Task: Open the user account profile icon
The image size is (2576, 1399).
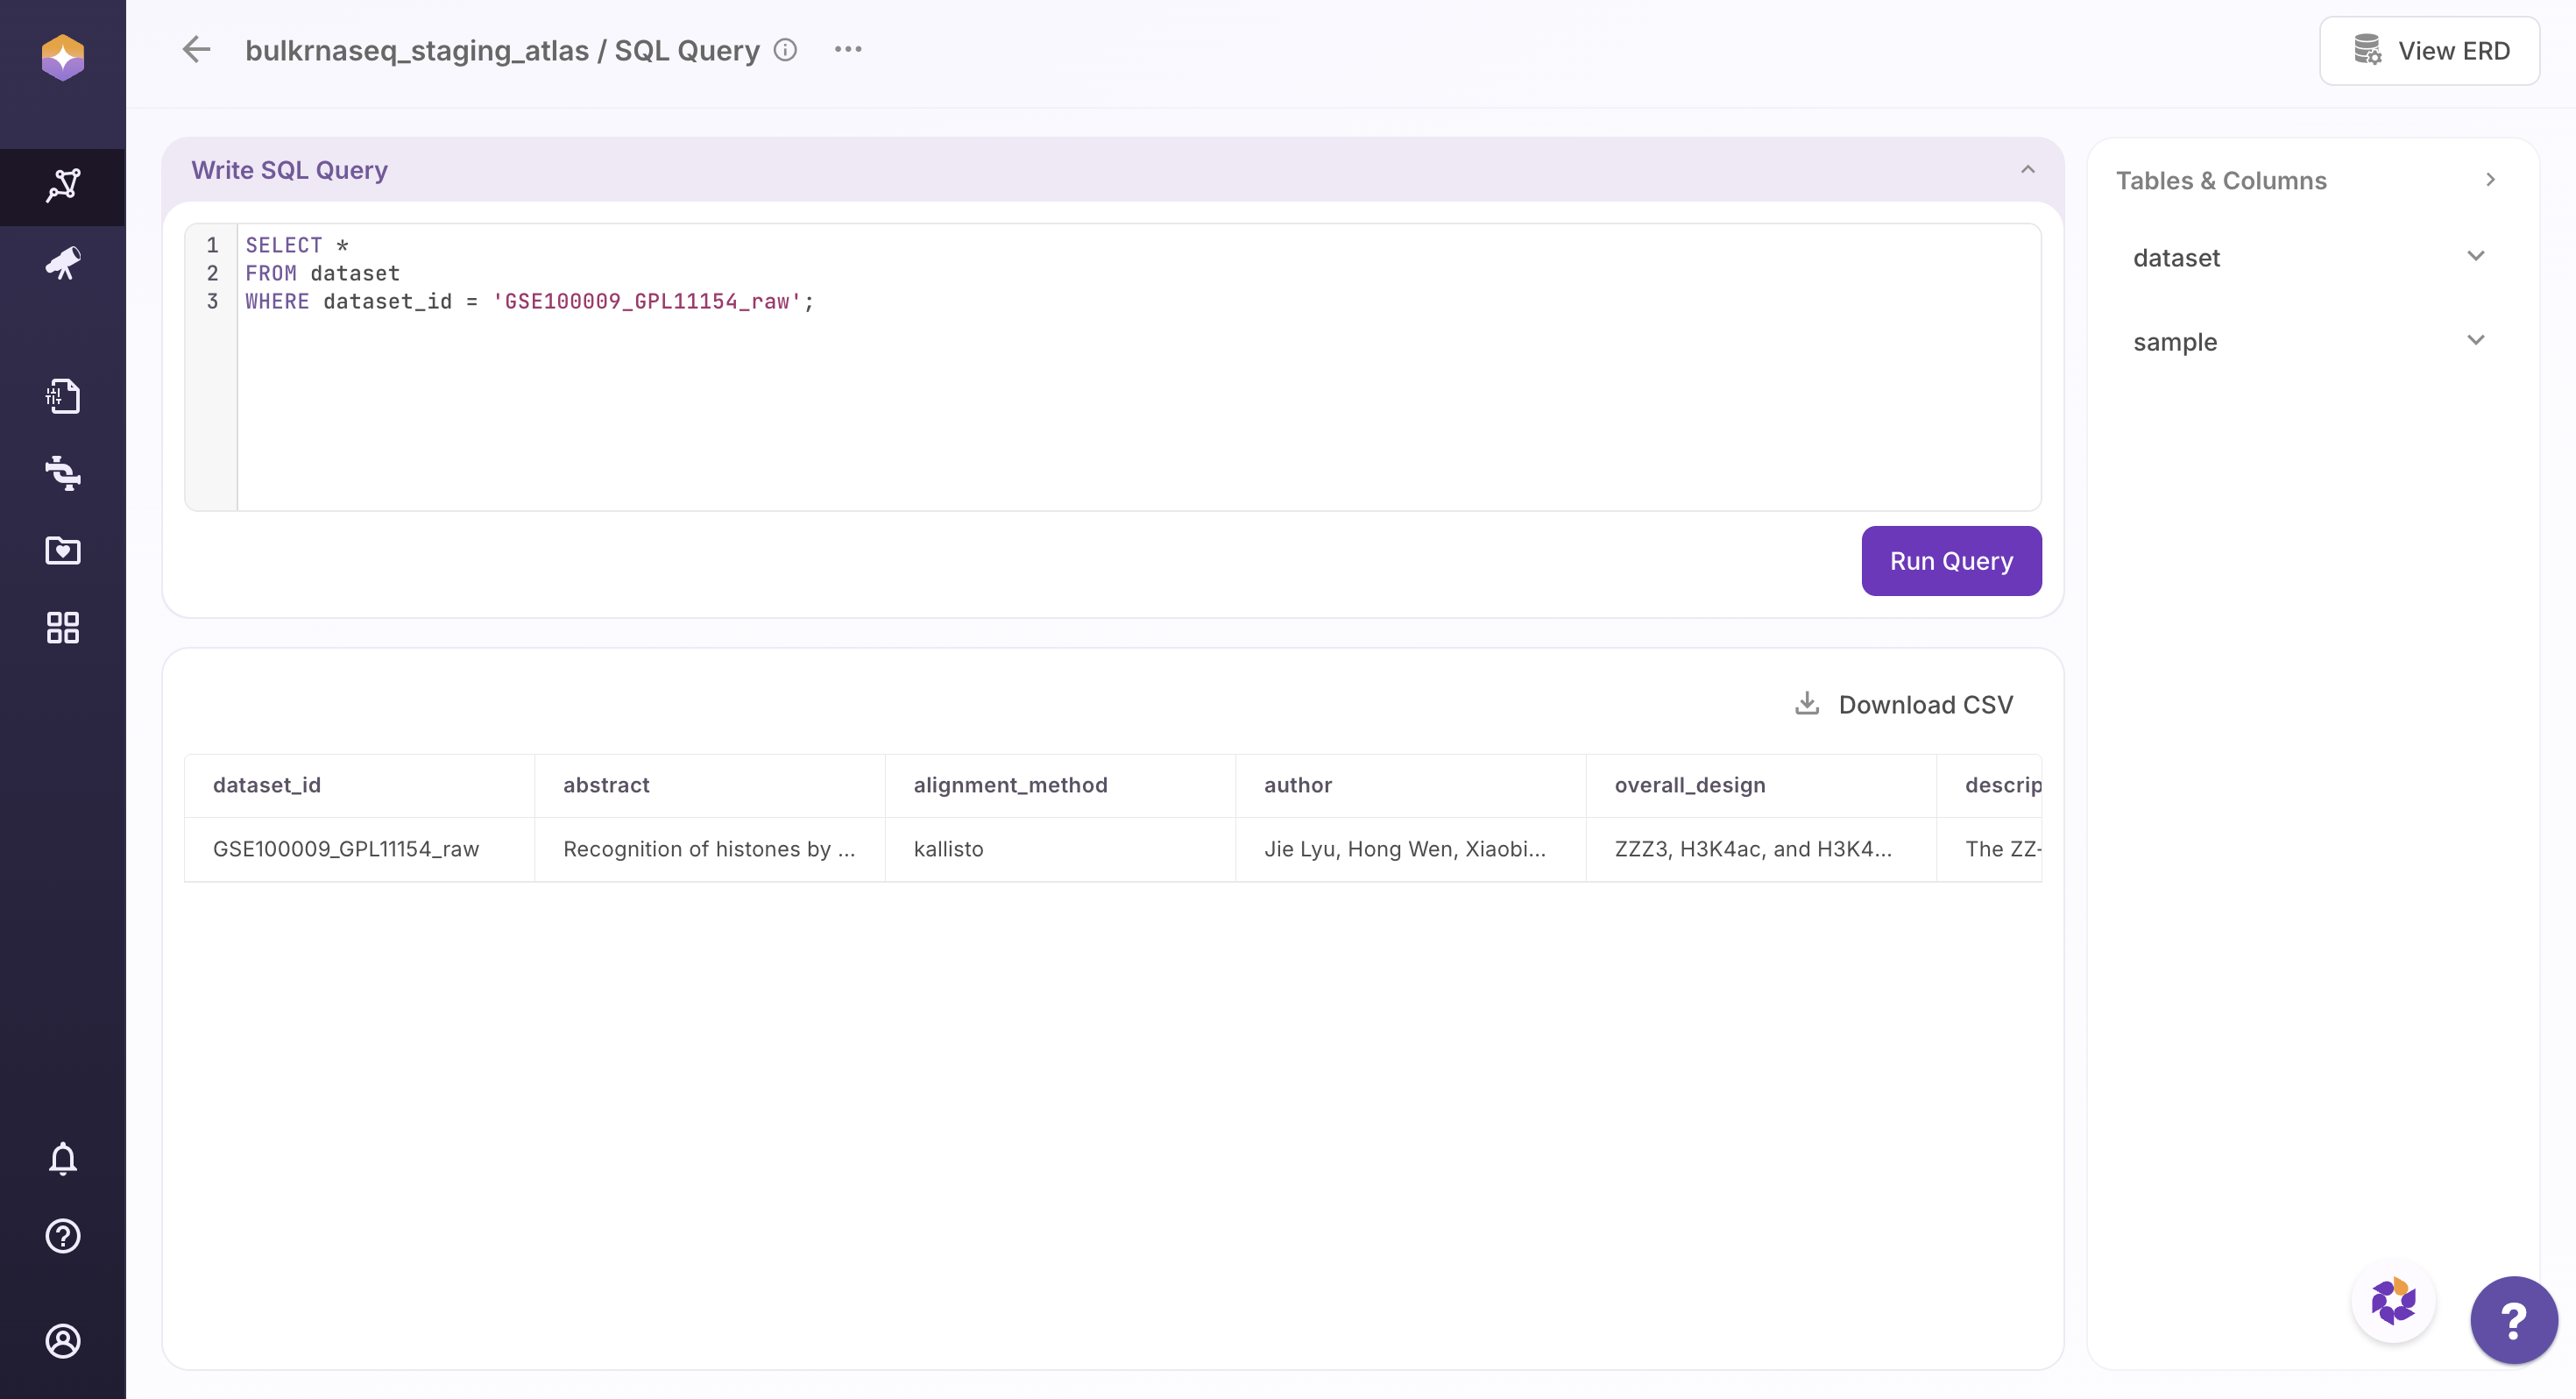Action: pos(63,1341)
